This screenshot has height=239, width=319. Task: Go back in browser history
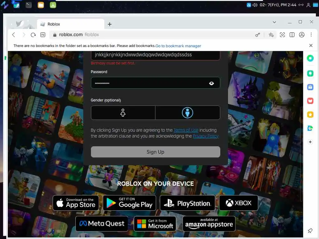14,35
